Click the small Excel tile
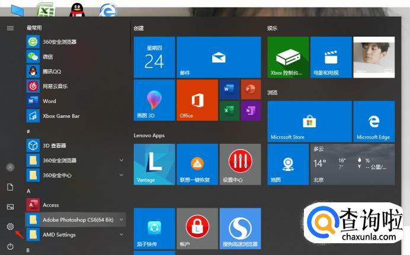This screenshot has height=255, width=410. pyautogui.click(x=229, y=111)
